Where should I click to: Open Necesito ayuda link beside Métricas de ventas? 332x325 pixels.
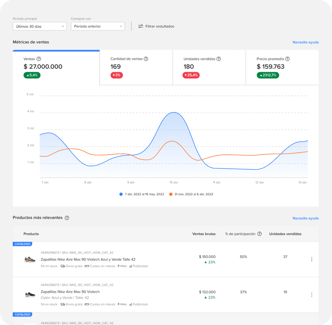[305, 42]
